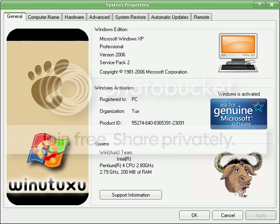Click the 'Pentium(R) 4 CPU 2.80GHz' line

coord(127,166)
